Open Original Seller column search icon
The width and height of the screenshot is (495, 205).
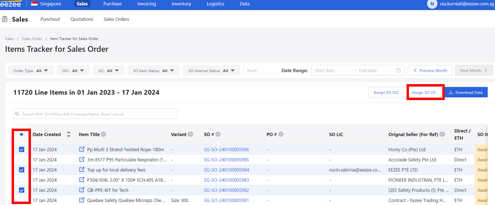[x=442, y=134]
